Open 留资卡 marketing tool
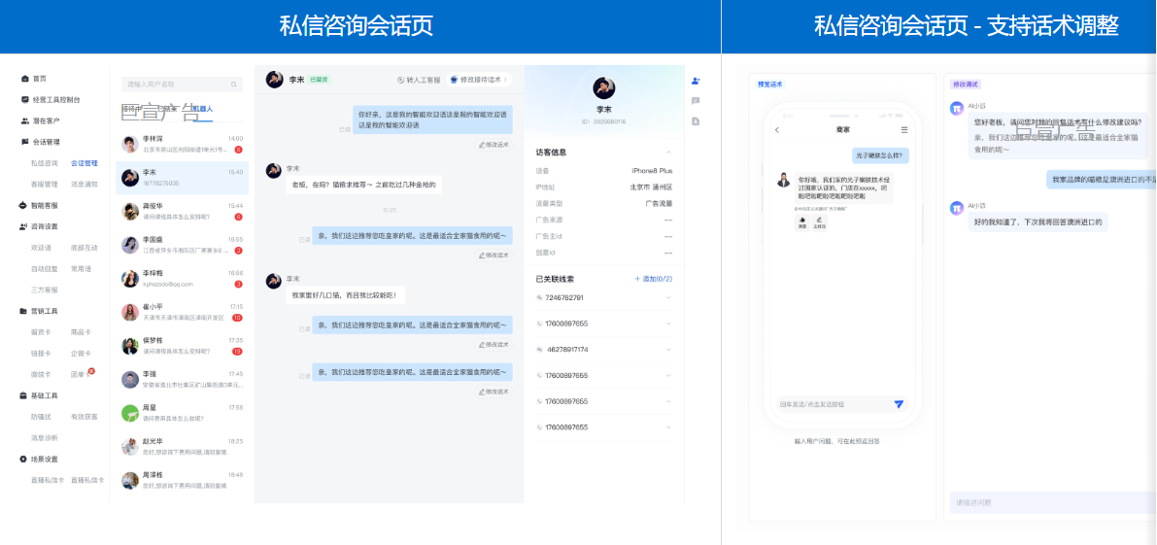The width and height of the screenshot is (1157, 545). pyautogui.click(x=41, y=332)
